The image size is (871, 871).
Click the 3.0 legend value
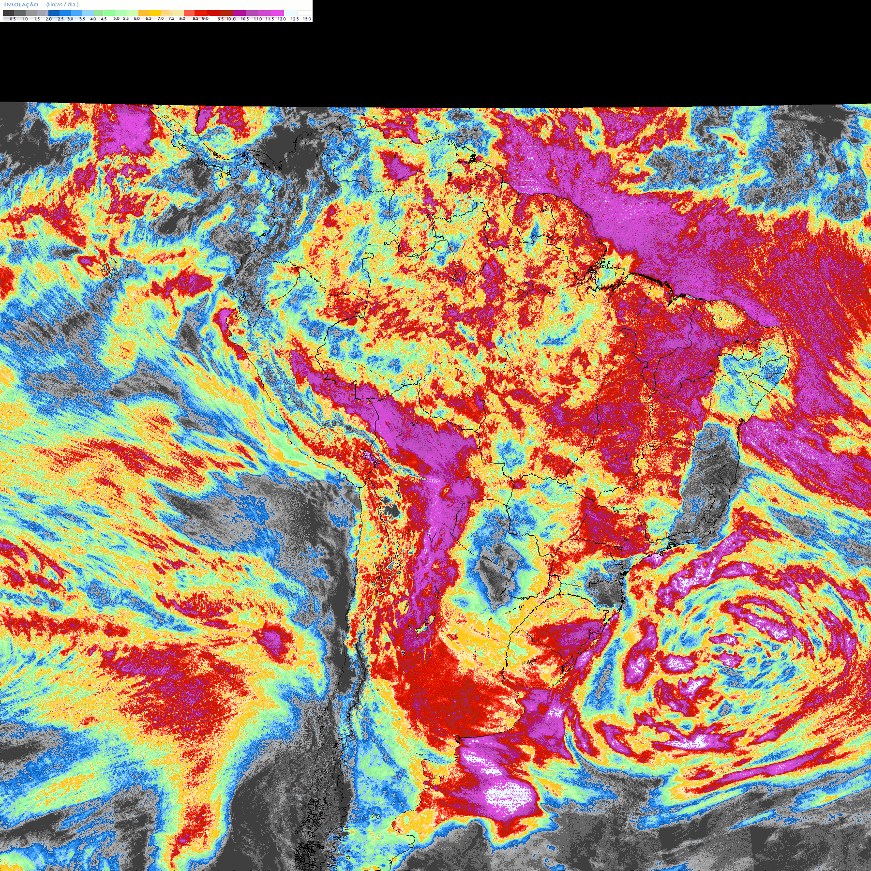coord(70,19)
